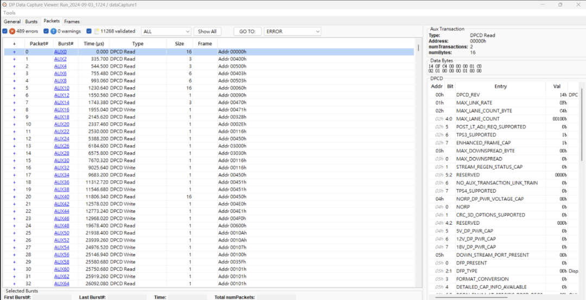Click the DPCD Entry column header

[x=500, y=86]
